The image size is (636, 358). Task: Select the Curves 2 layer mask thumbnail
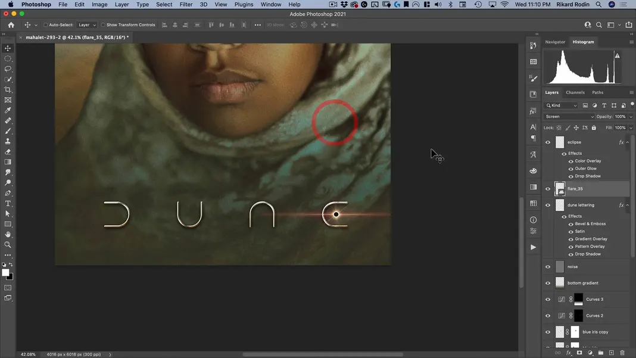click(579, 315)
